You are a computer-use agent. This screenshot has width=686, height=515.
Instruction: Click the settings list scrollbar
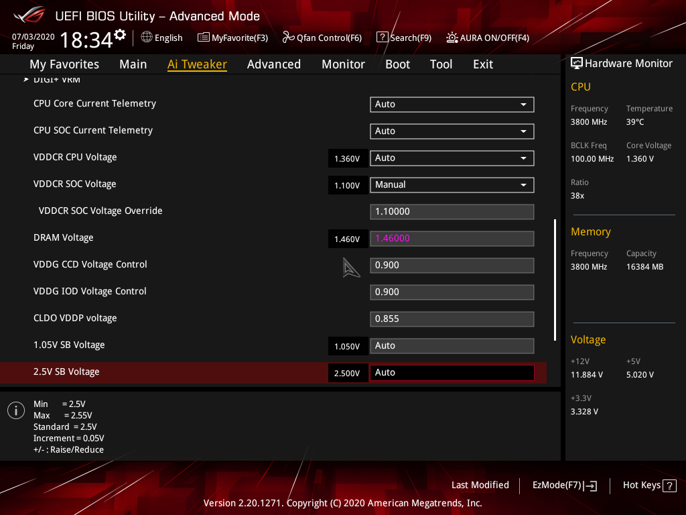coord(555,280)
